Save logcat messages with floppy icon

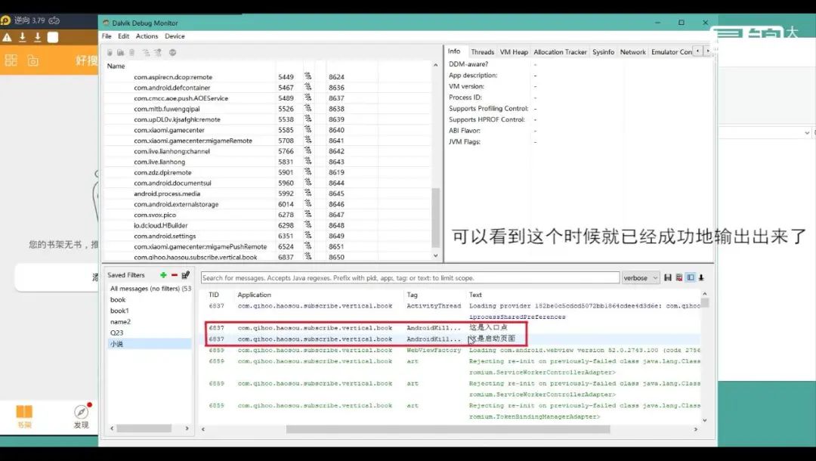point(668,278)
